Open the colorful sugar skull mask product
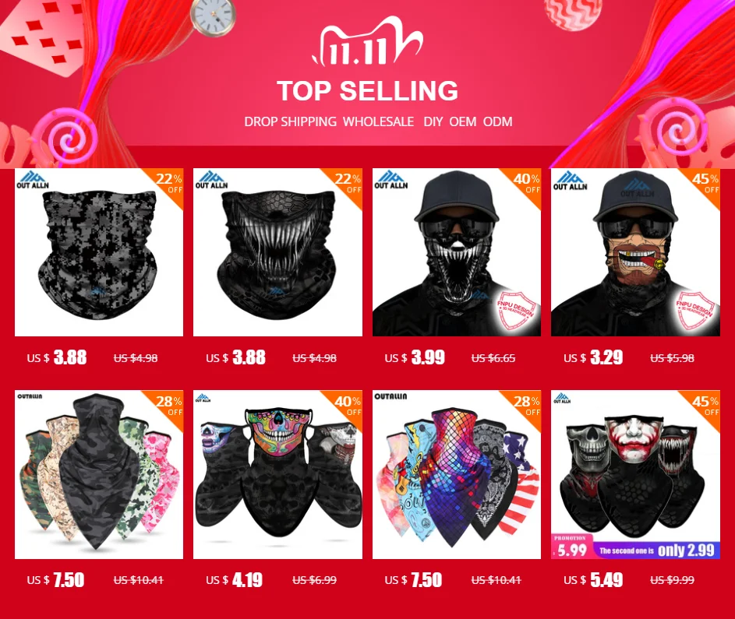The width and height of the screenshot is (735, 619). click(x=278, y=474)
